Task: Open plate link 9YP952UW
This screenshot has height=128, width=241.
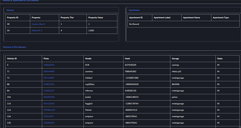Action: click(49, 110)
